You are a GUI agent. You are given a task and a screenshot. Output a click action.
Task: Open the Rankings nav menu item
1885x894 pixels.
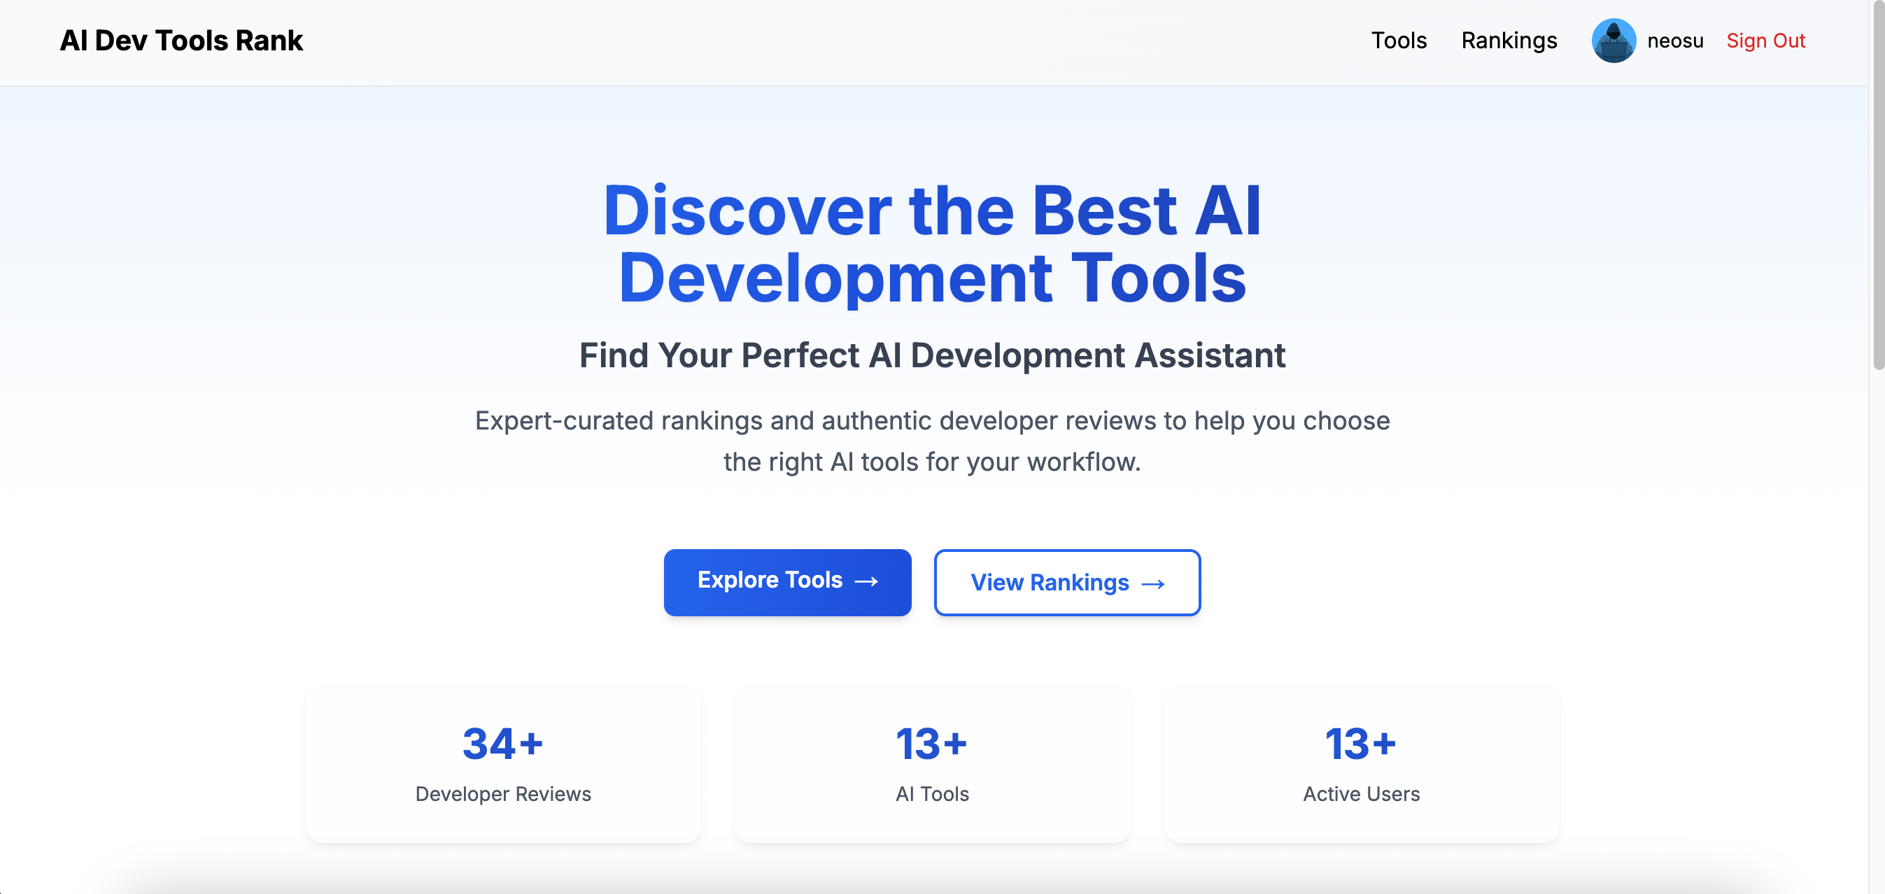click(x=1509, y=41)
